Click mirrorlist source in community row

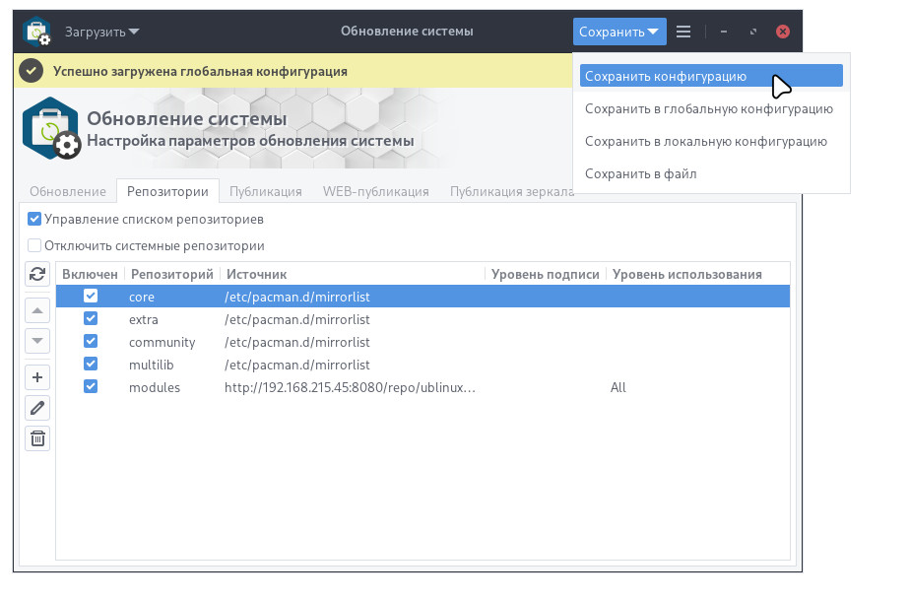pyautogui.click(x=296, y=342)
